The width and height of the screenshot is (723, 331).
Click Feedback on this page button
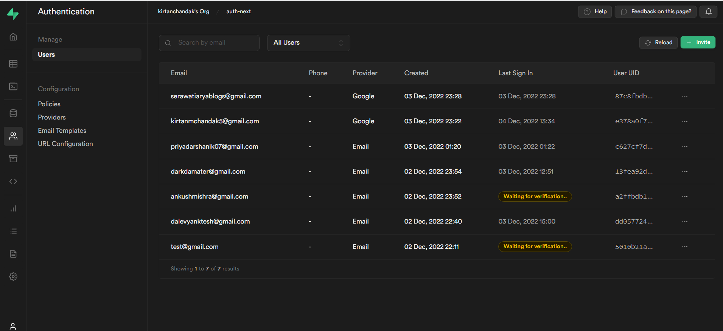(655, 12)
